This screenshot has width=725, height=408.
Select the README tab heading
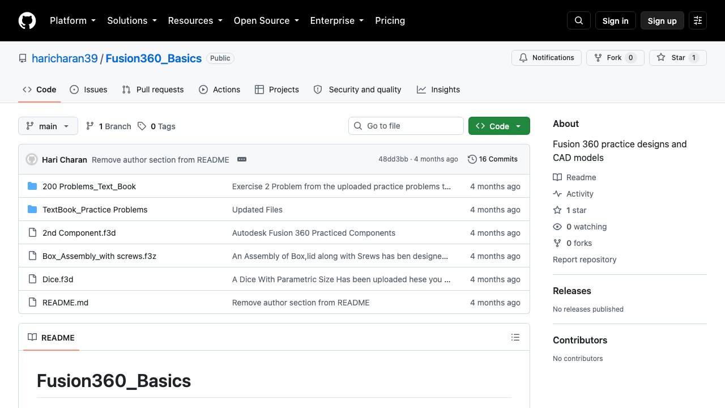(x=51, y=337)
